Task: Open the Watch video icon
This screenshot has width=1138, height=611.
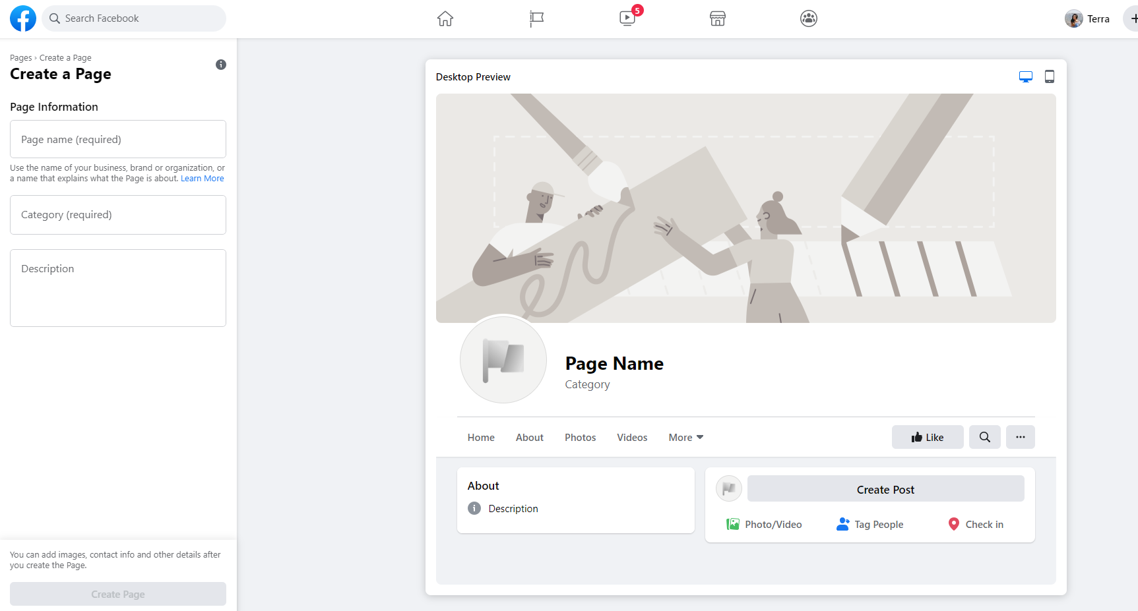Action: click(x=627, y=18)
